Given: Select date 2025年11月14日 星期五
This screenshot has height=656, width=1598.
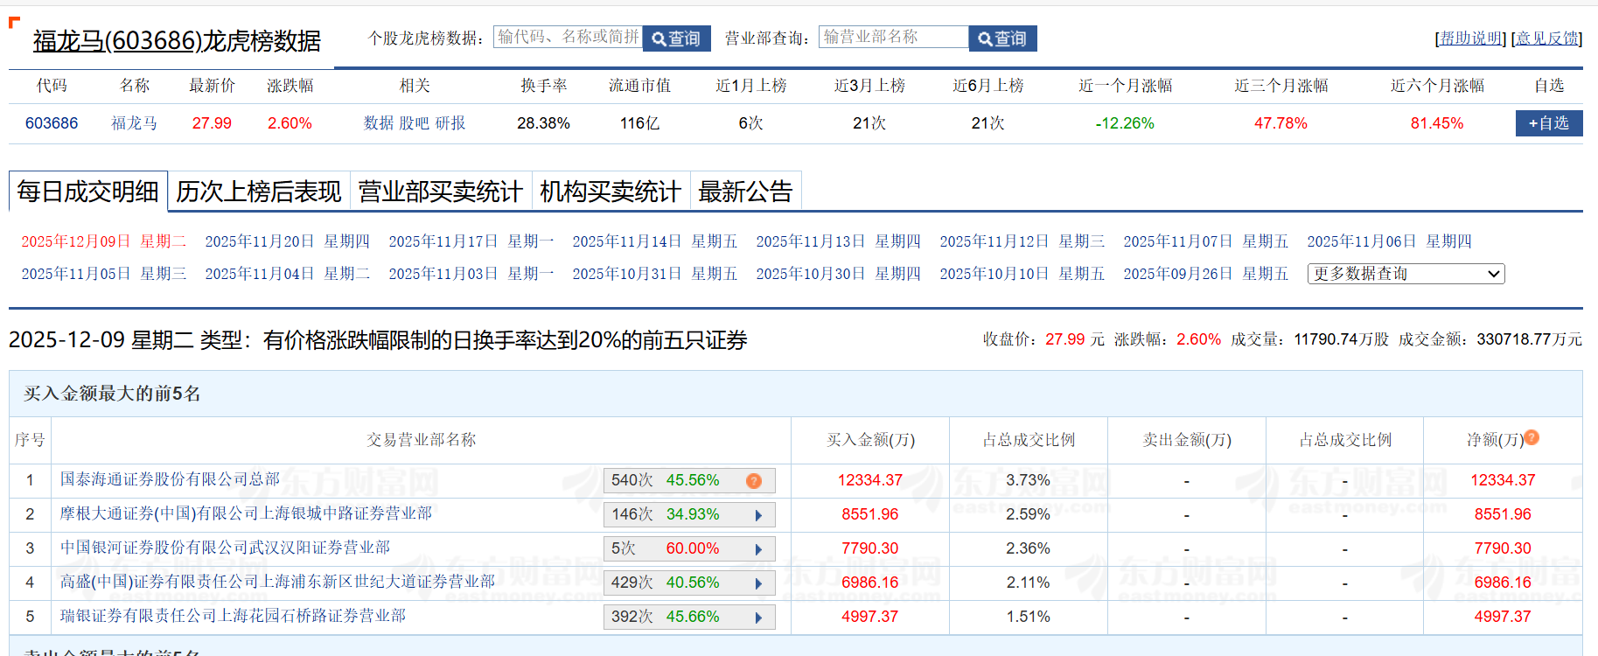Looking at the screenshot, I should coord(655,241).
